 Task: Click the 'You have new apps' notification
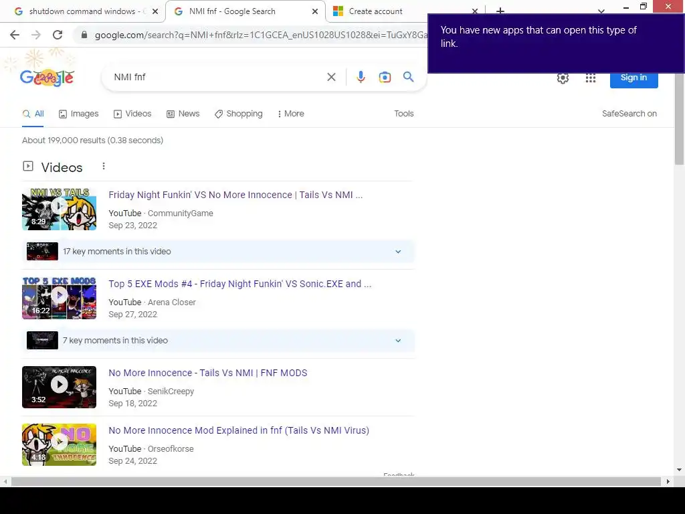coord(556,44)
